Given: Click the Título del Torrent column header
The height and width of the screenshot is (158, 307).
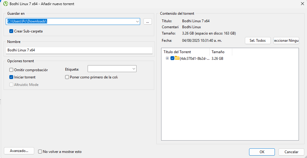Looking at the screenshot, I should [185, 52].
